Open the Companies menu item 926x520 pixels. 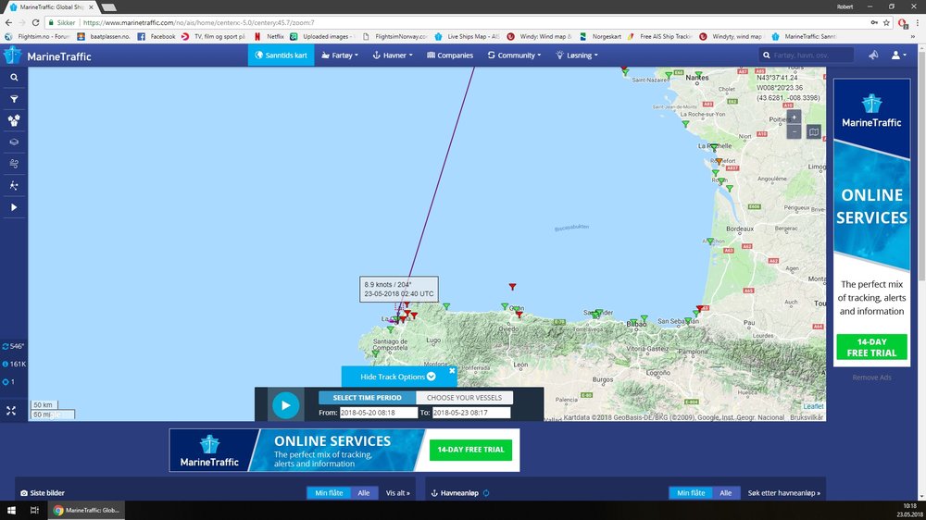[x=450, y=56]
